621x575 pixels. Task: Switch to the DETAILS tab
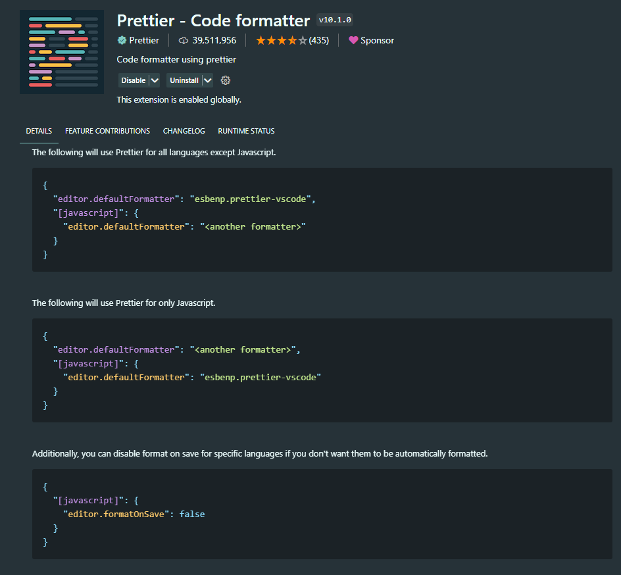click(x=39, y=131)
